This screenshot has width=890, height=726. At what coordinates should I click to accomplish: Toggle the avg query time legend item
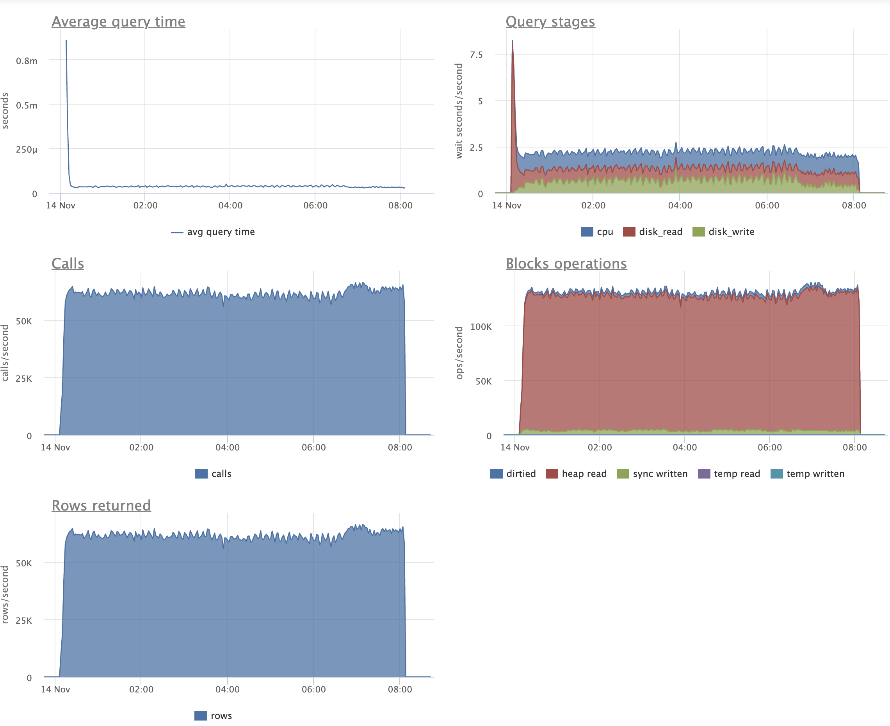[221, 232]
